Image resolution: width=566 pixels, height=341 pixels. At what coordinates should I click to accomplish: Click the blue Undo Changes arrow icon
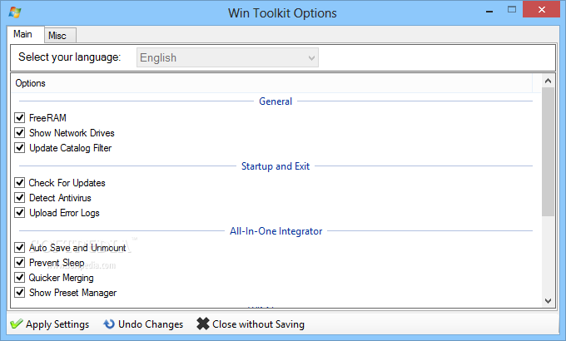tap(109, 324)
